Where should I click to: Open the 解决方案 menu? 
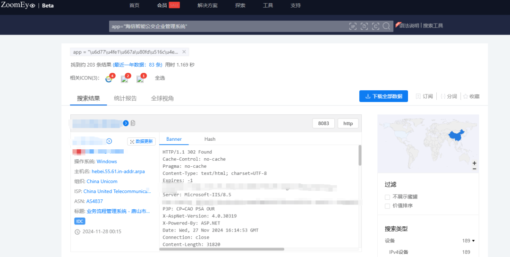[207, 6]
